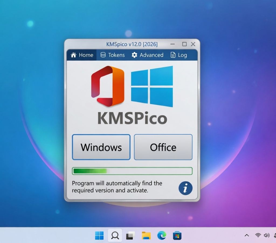The width and height of the screenshot is (276, 243).
Task: Open File Explorer from the taskbar
Action: (146, 235)
